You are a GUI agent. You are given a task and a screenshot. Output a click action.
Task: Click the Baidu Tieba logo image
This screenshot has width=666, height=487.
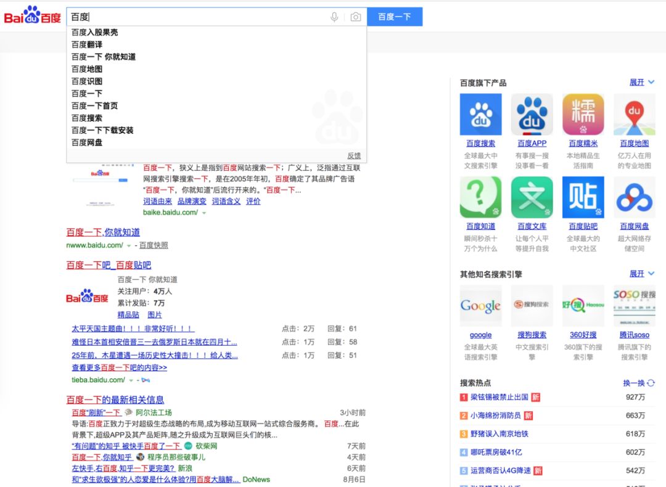point(87,297)
